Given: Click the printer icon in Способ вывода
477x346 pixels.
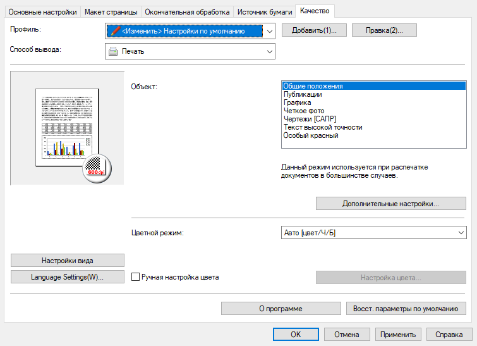Looking at the screenshot, I should pyautogui.click(x=113, y=51).
